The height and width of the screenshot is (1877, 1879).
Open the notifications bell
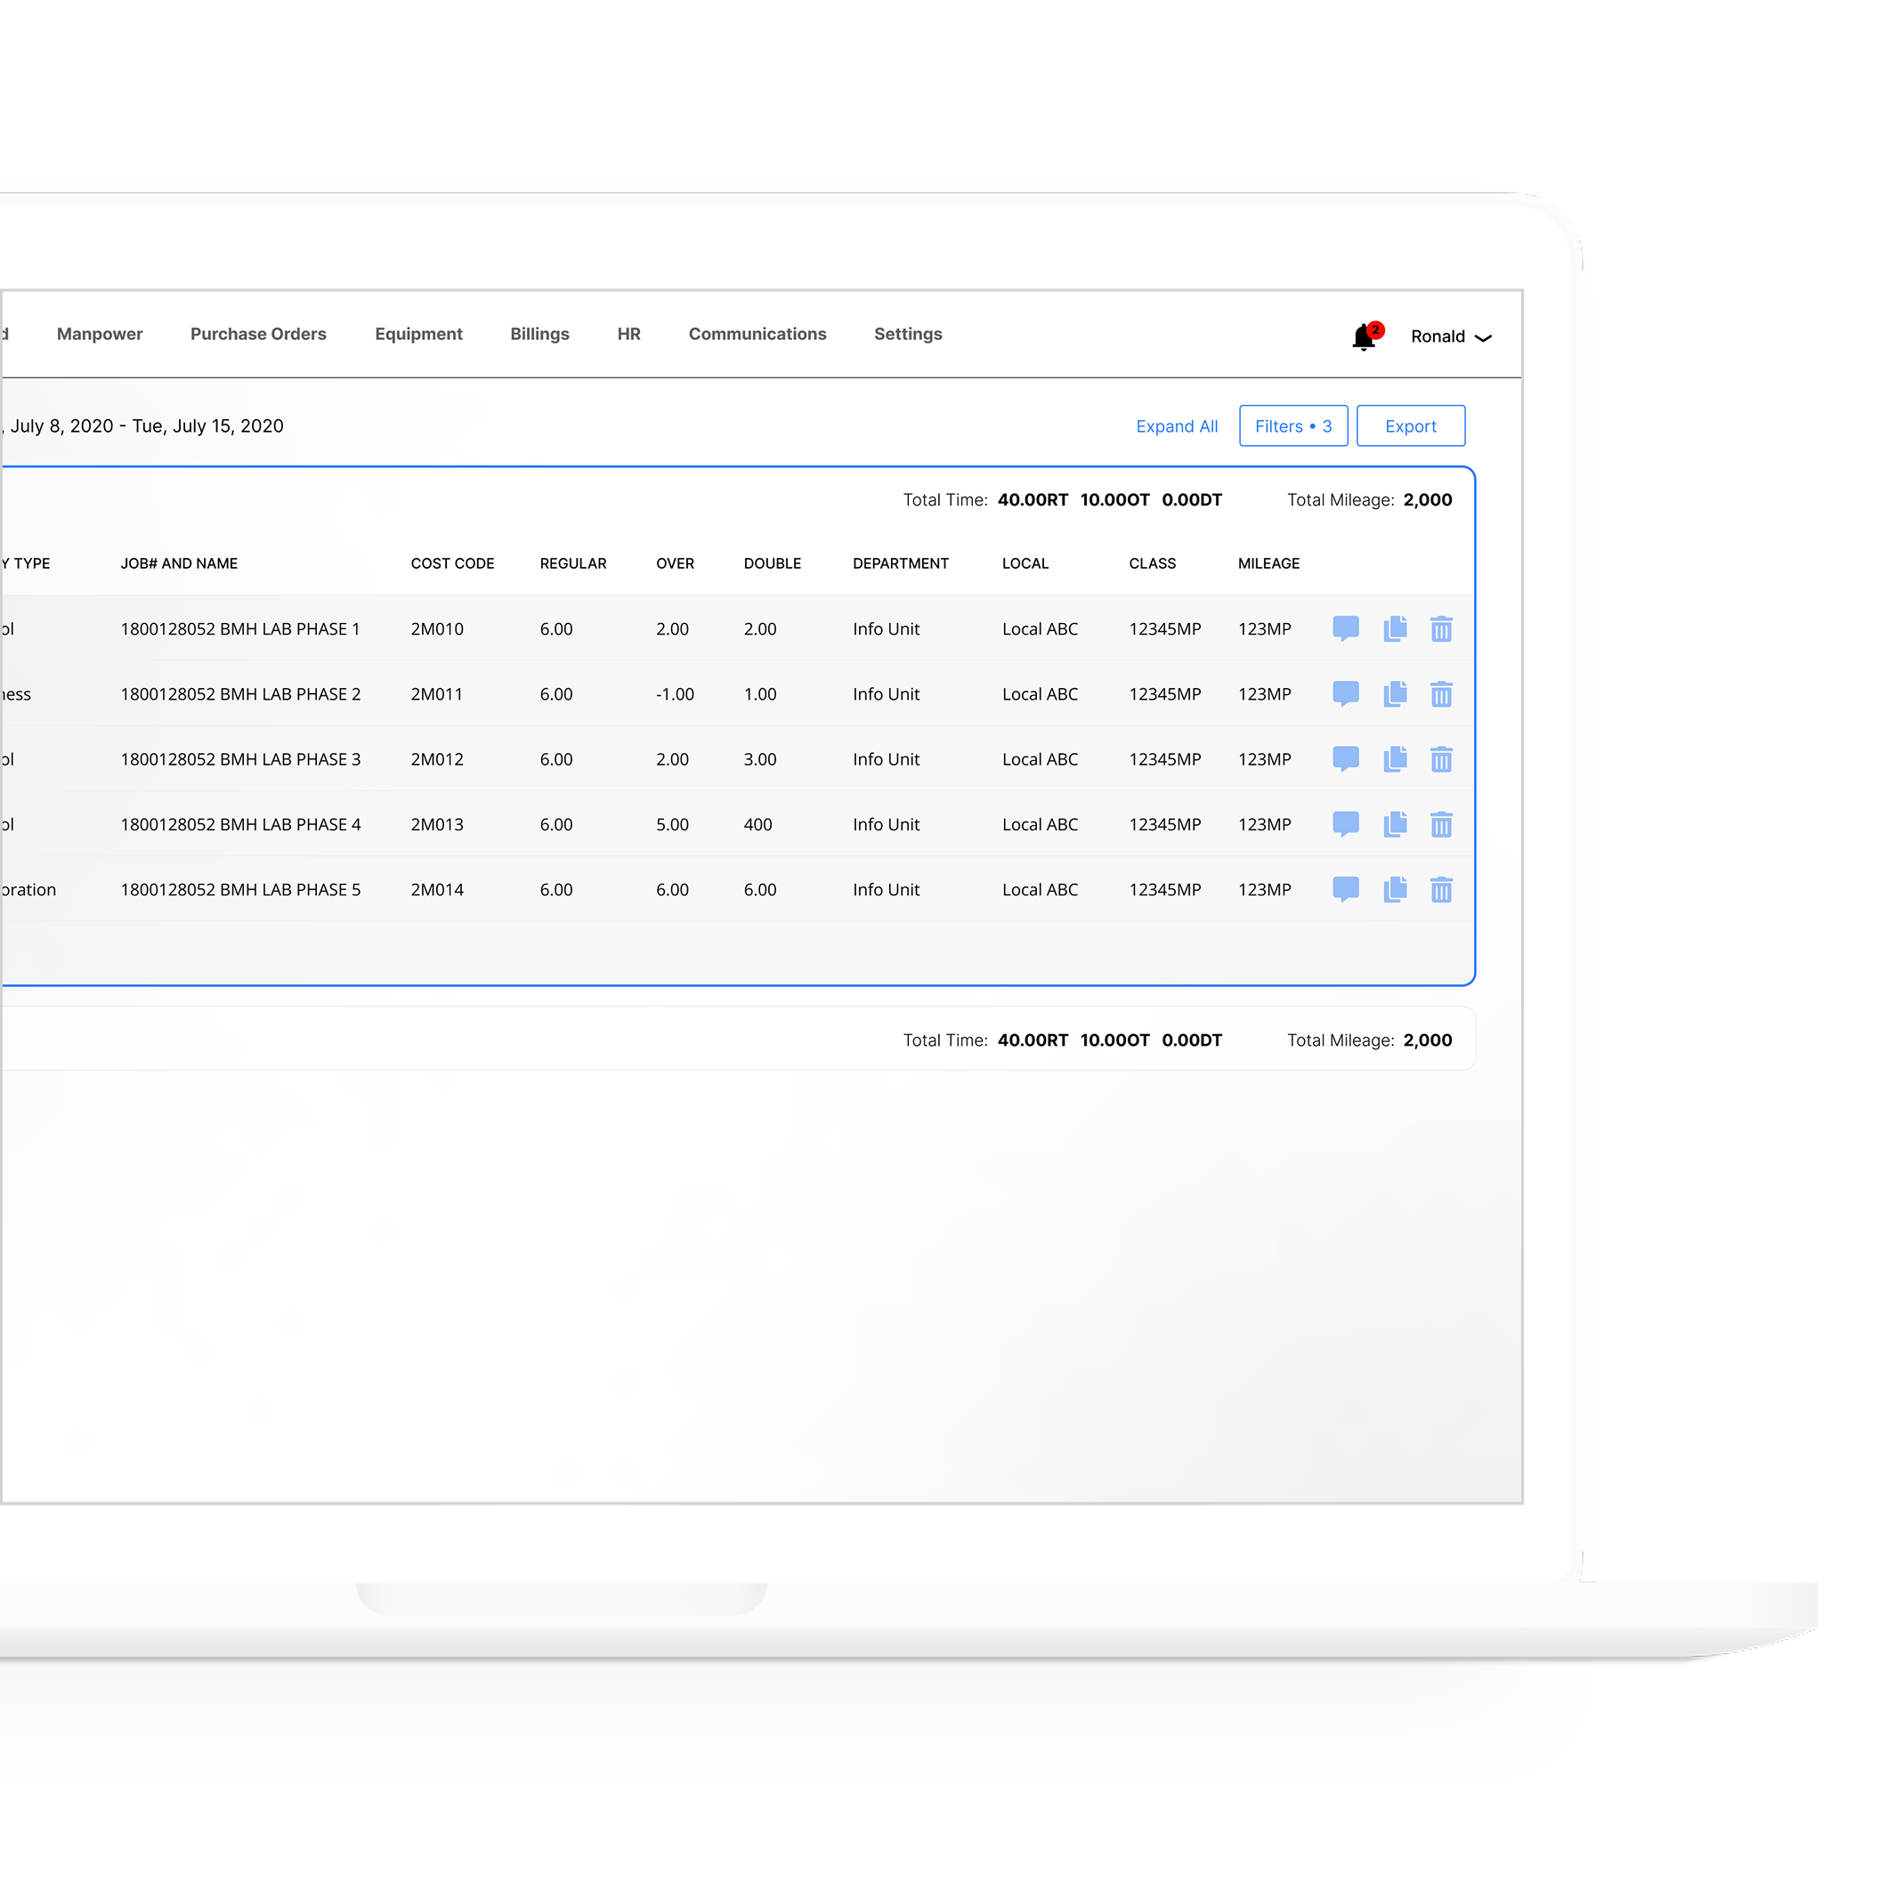coord(1364,336)
